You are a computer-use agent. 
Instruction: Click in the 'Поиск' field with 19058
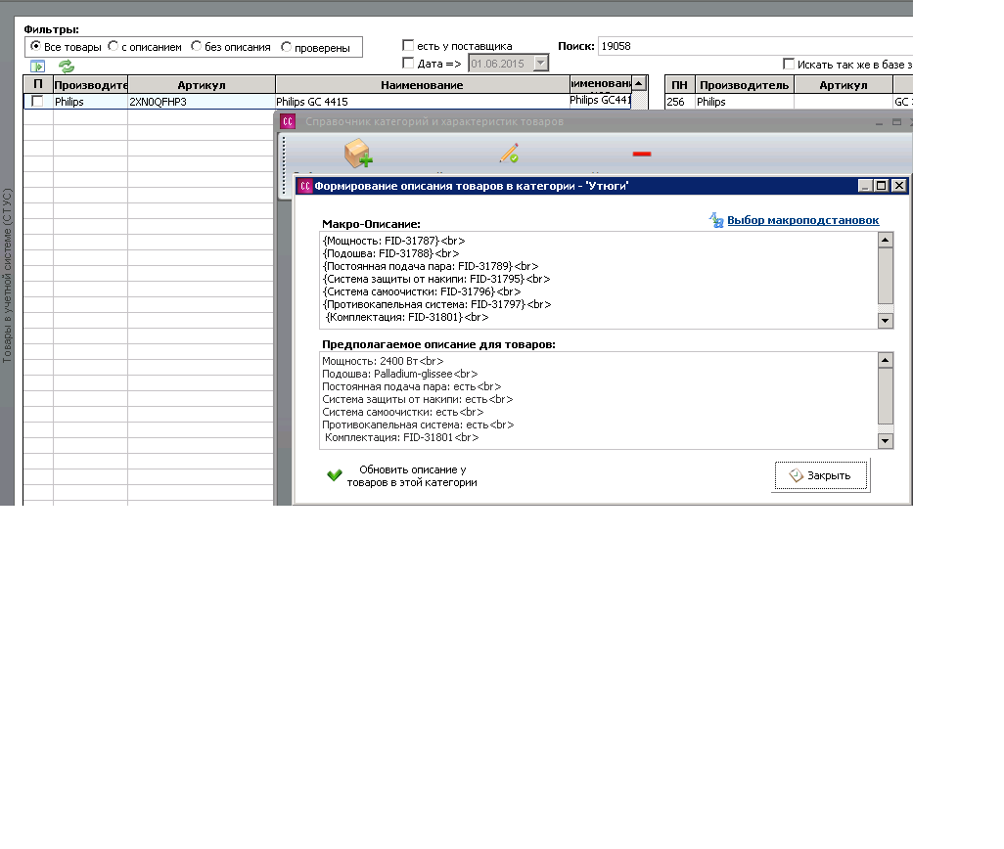coord(754,46)
